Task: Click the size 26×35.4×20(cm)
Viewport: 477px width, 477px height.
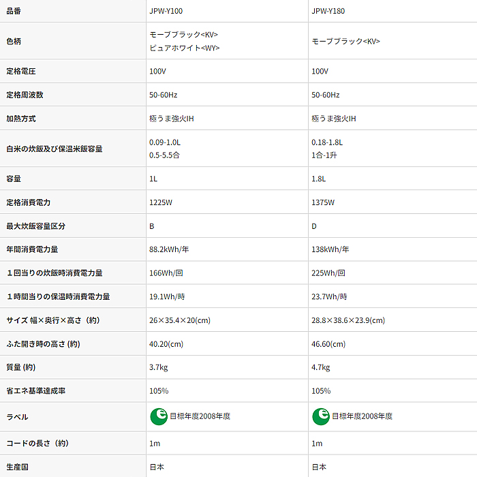Action: 180,320
